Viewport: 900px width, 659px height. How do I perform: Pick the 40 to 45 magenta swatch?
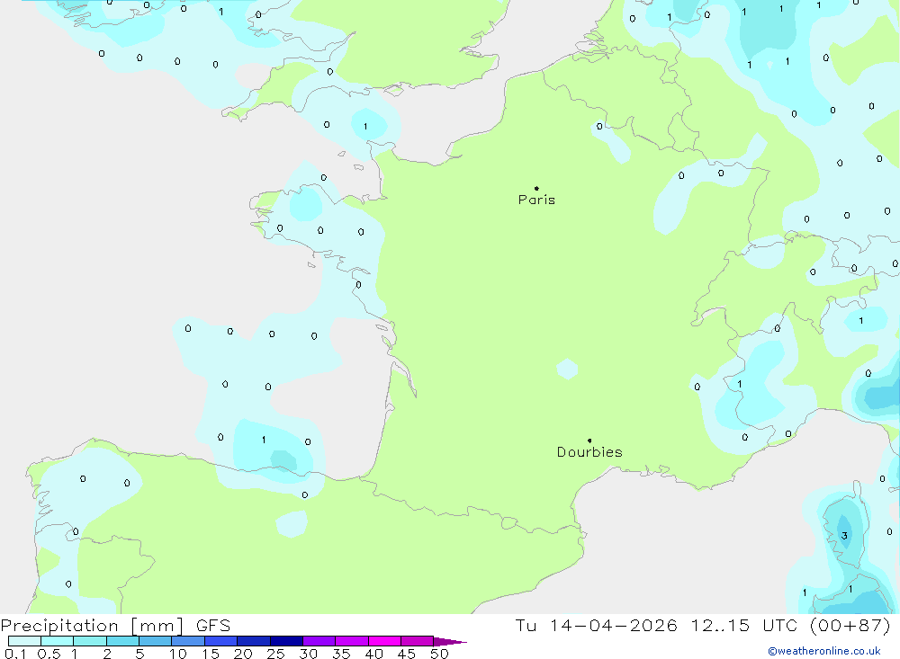click(384, 641)
